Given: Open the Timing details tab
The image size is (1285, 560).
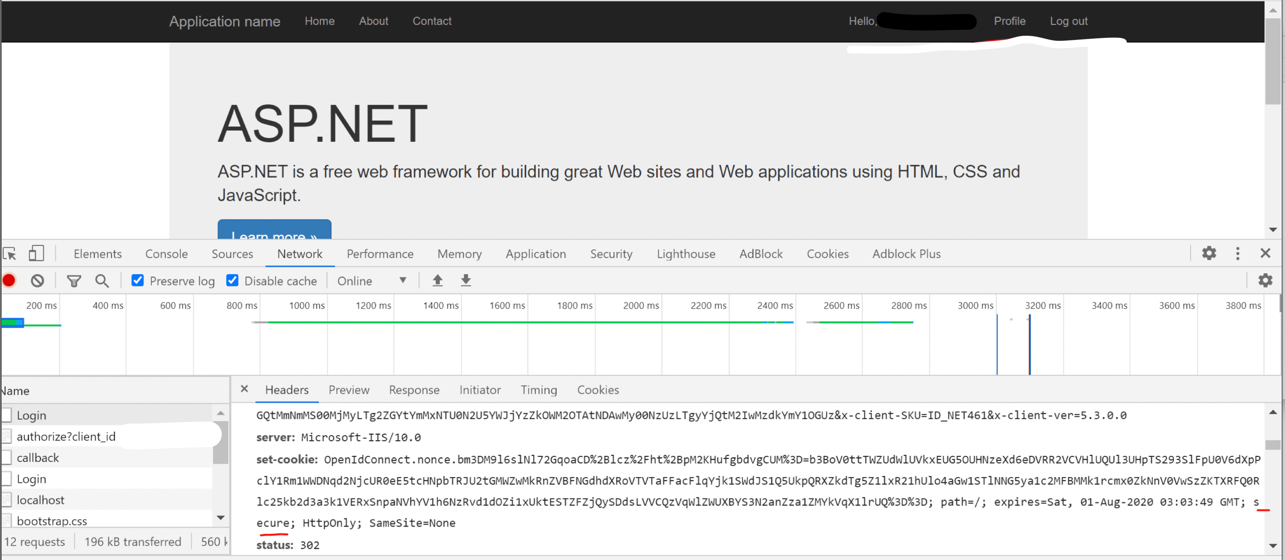Looking at the screenshot, I should point(538,389).
